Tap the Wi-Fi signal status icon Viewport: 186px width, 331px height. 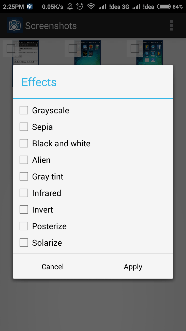coord(91,7)
